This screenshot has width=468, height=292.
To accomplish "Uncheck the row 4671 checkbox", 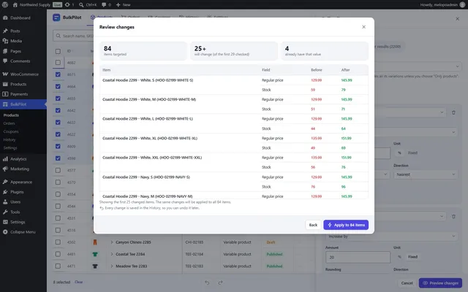I will click(58, 74).
